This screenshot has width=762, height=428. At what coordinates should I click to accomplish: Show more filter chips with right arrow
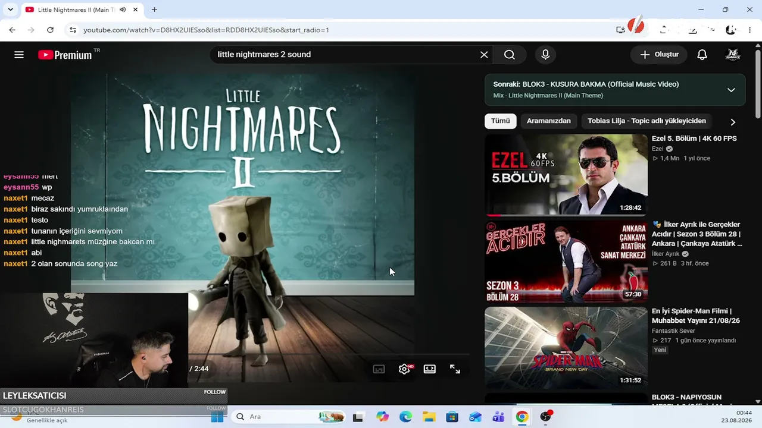pos(733,122)
